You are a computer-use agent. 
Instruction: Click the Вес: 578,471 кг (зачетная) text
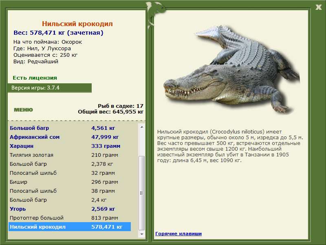tap(58, 33)
